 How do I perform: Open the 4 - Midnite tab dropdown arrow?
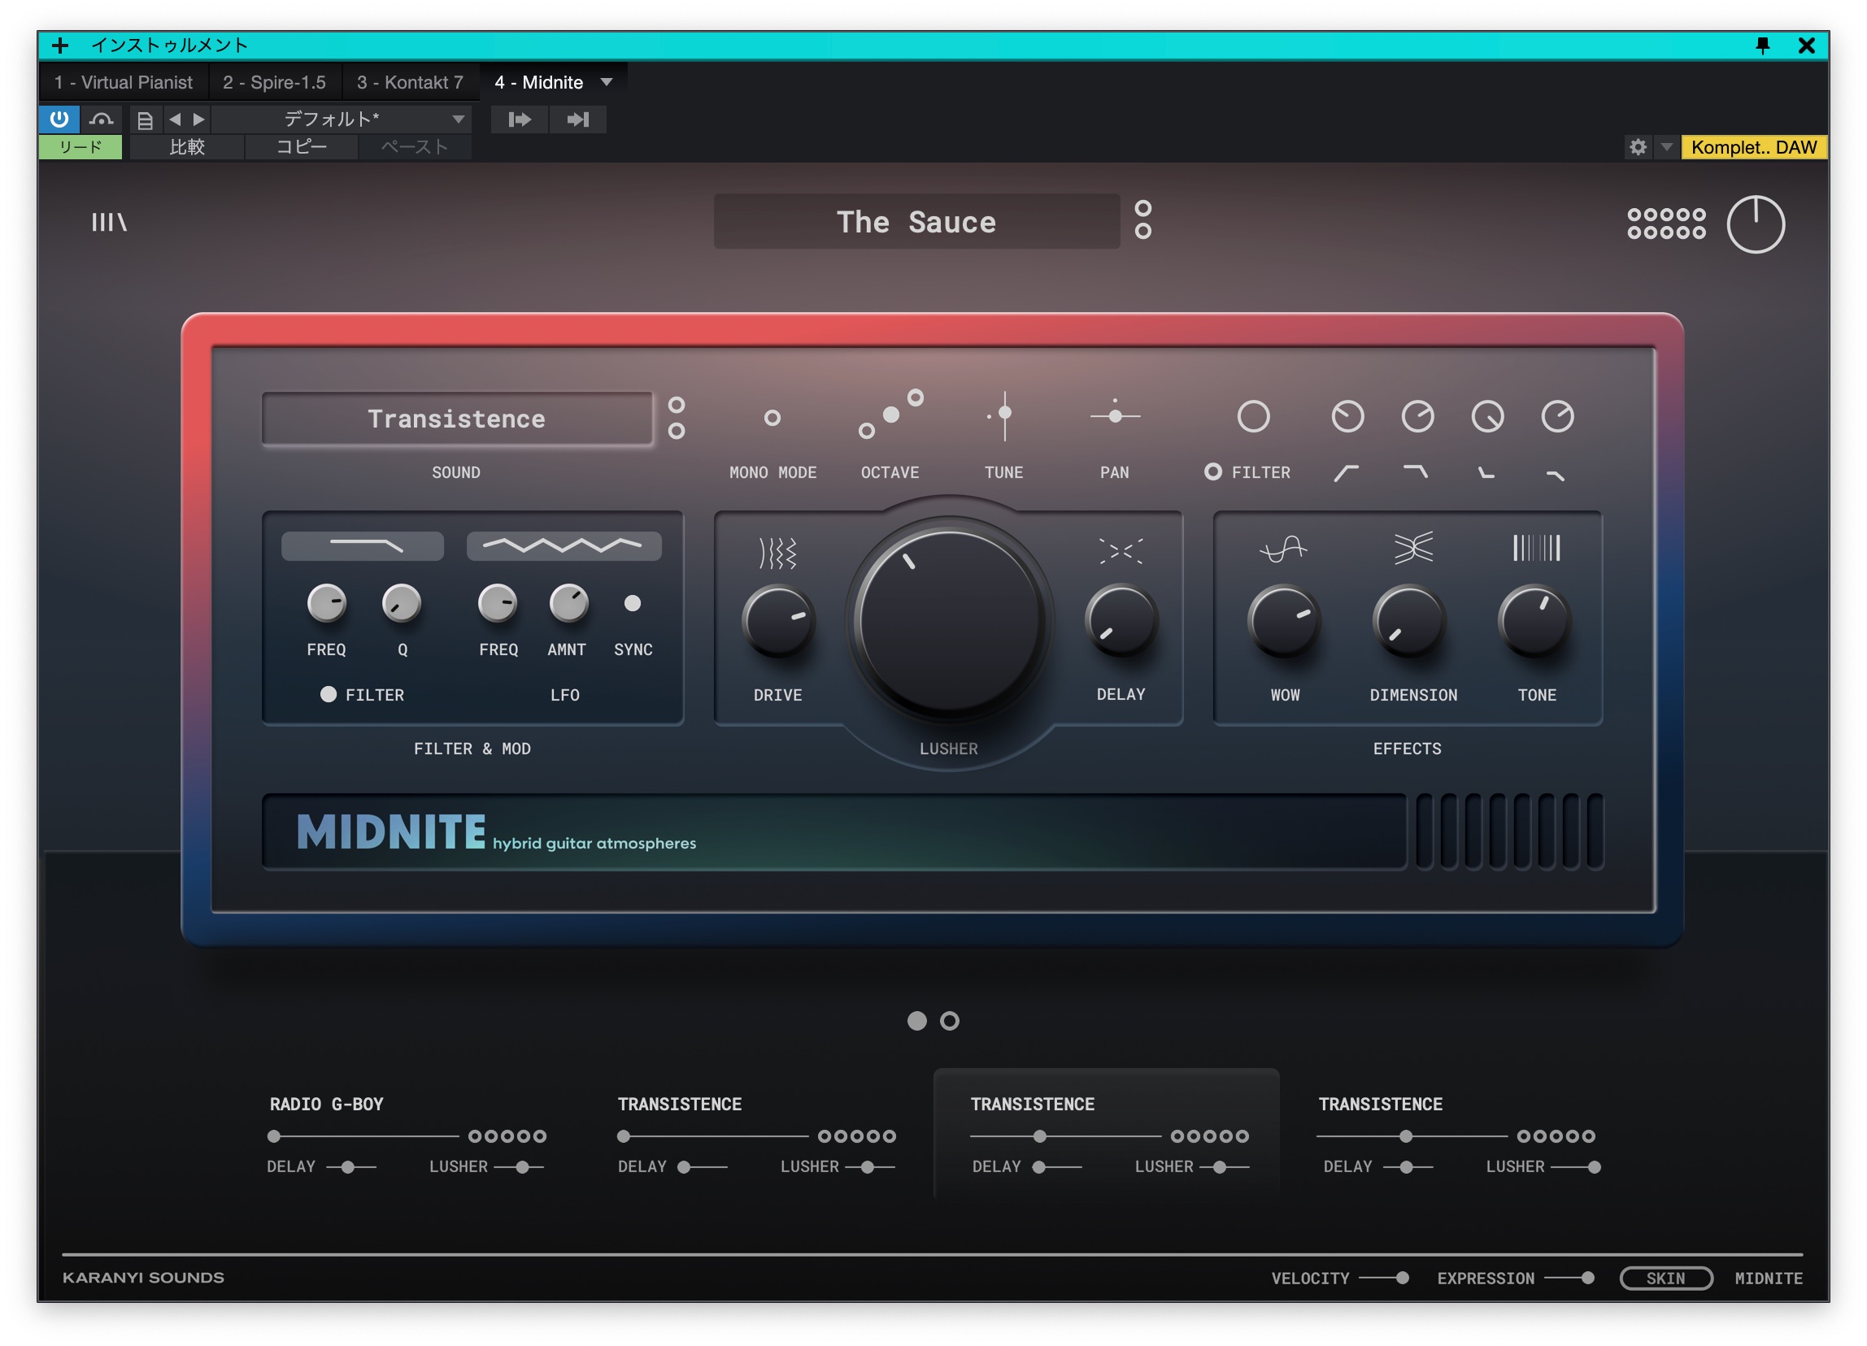pos(607,82)
